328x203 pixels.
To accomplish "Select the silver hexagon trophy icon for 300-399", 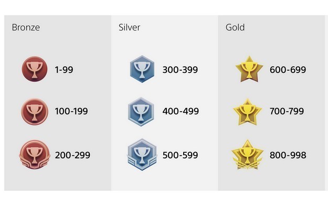I will coord(142,69).
